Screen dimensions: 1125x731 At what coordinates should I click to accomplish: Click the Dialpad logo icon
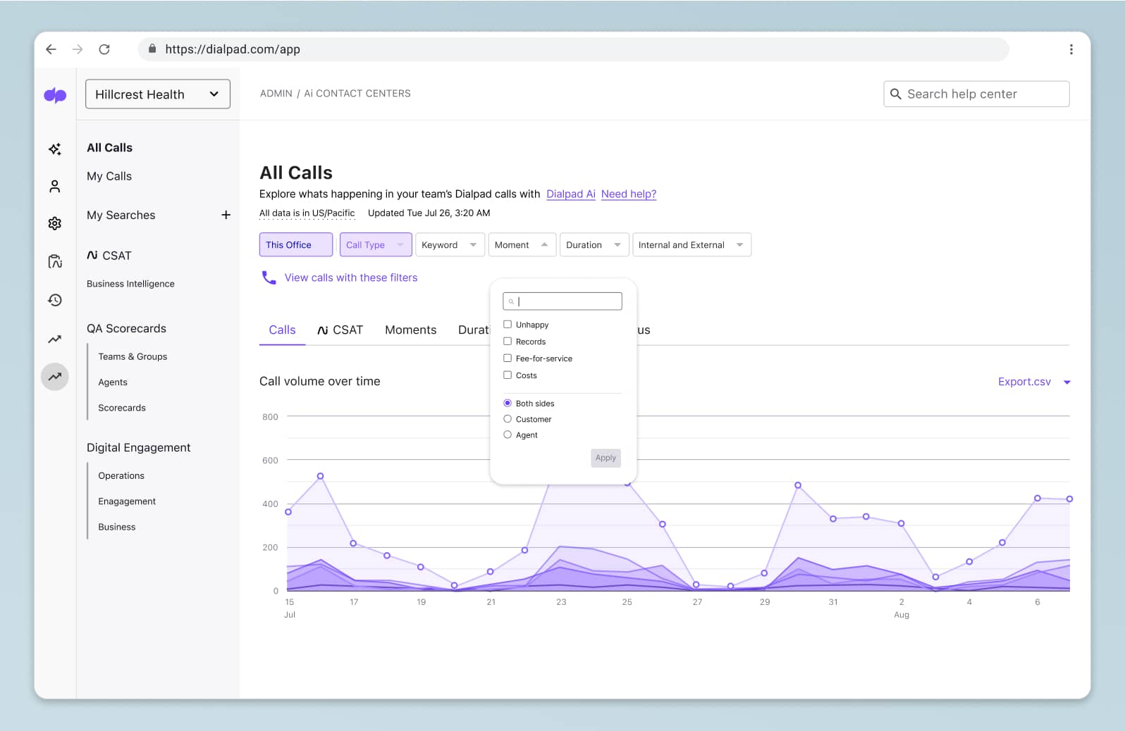(x=55, y=95)
